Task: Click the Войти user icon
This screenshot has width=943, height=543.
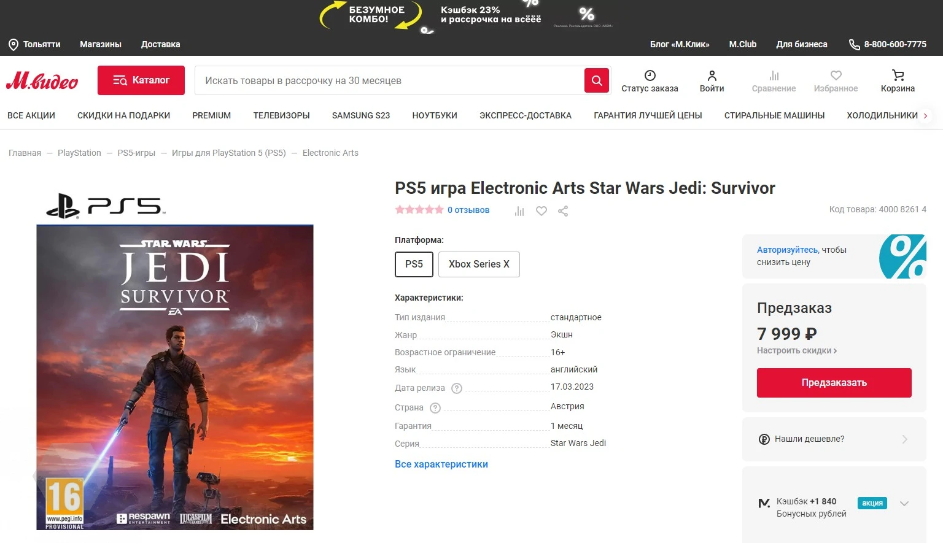Action: (712, 75)
